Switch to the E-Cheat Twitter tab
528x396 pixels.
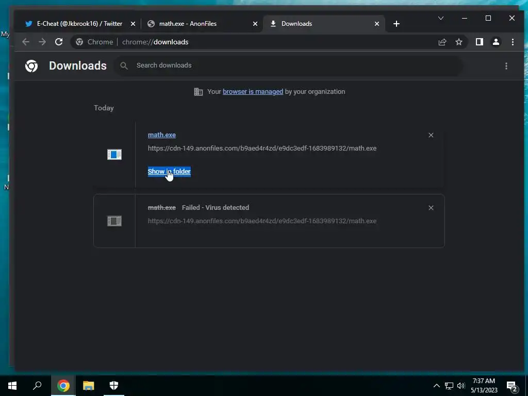80,24
